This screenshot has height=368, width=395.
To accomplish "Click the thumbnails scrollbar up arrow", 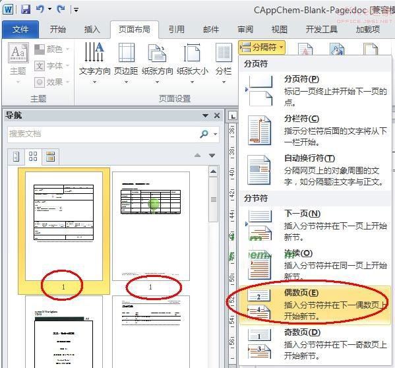I will (214, 171).
